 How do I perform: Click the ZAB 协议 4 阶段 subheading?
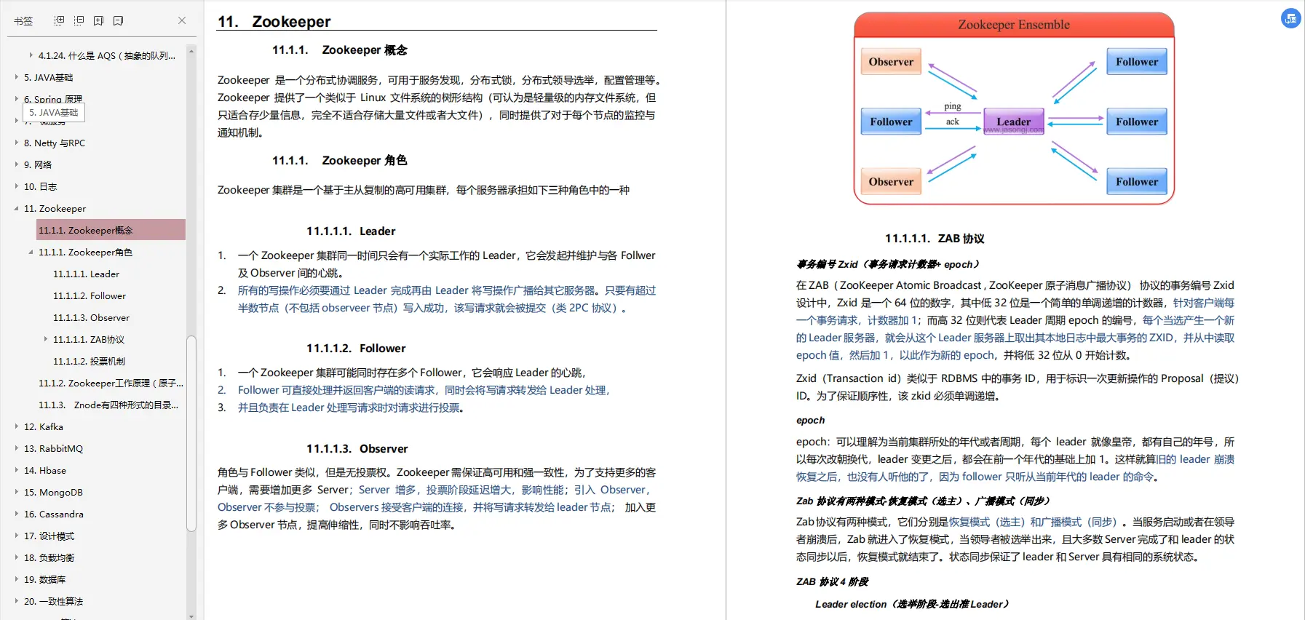click(832, 581)
